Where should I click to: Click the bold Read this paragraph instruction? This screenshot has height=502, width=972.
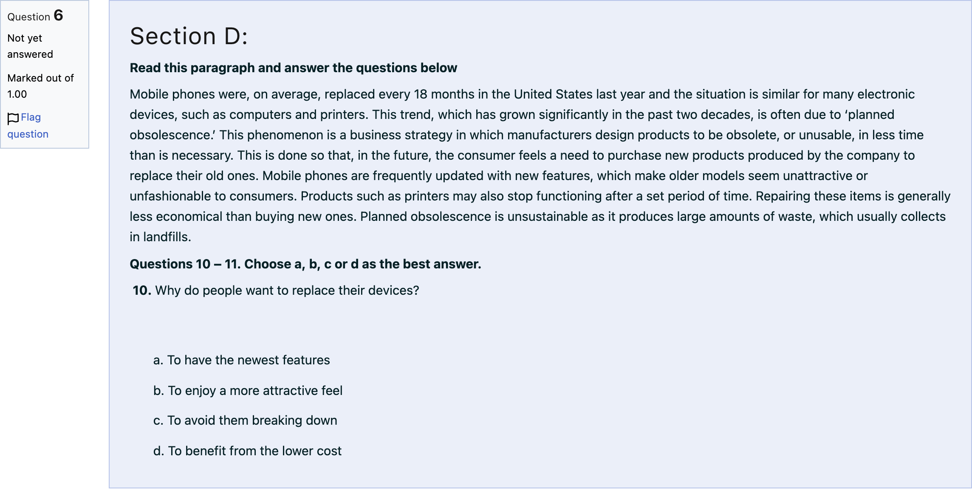293,68
